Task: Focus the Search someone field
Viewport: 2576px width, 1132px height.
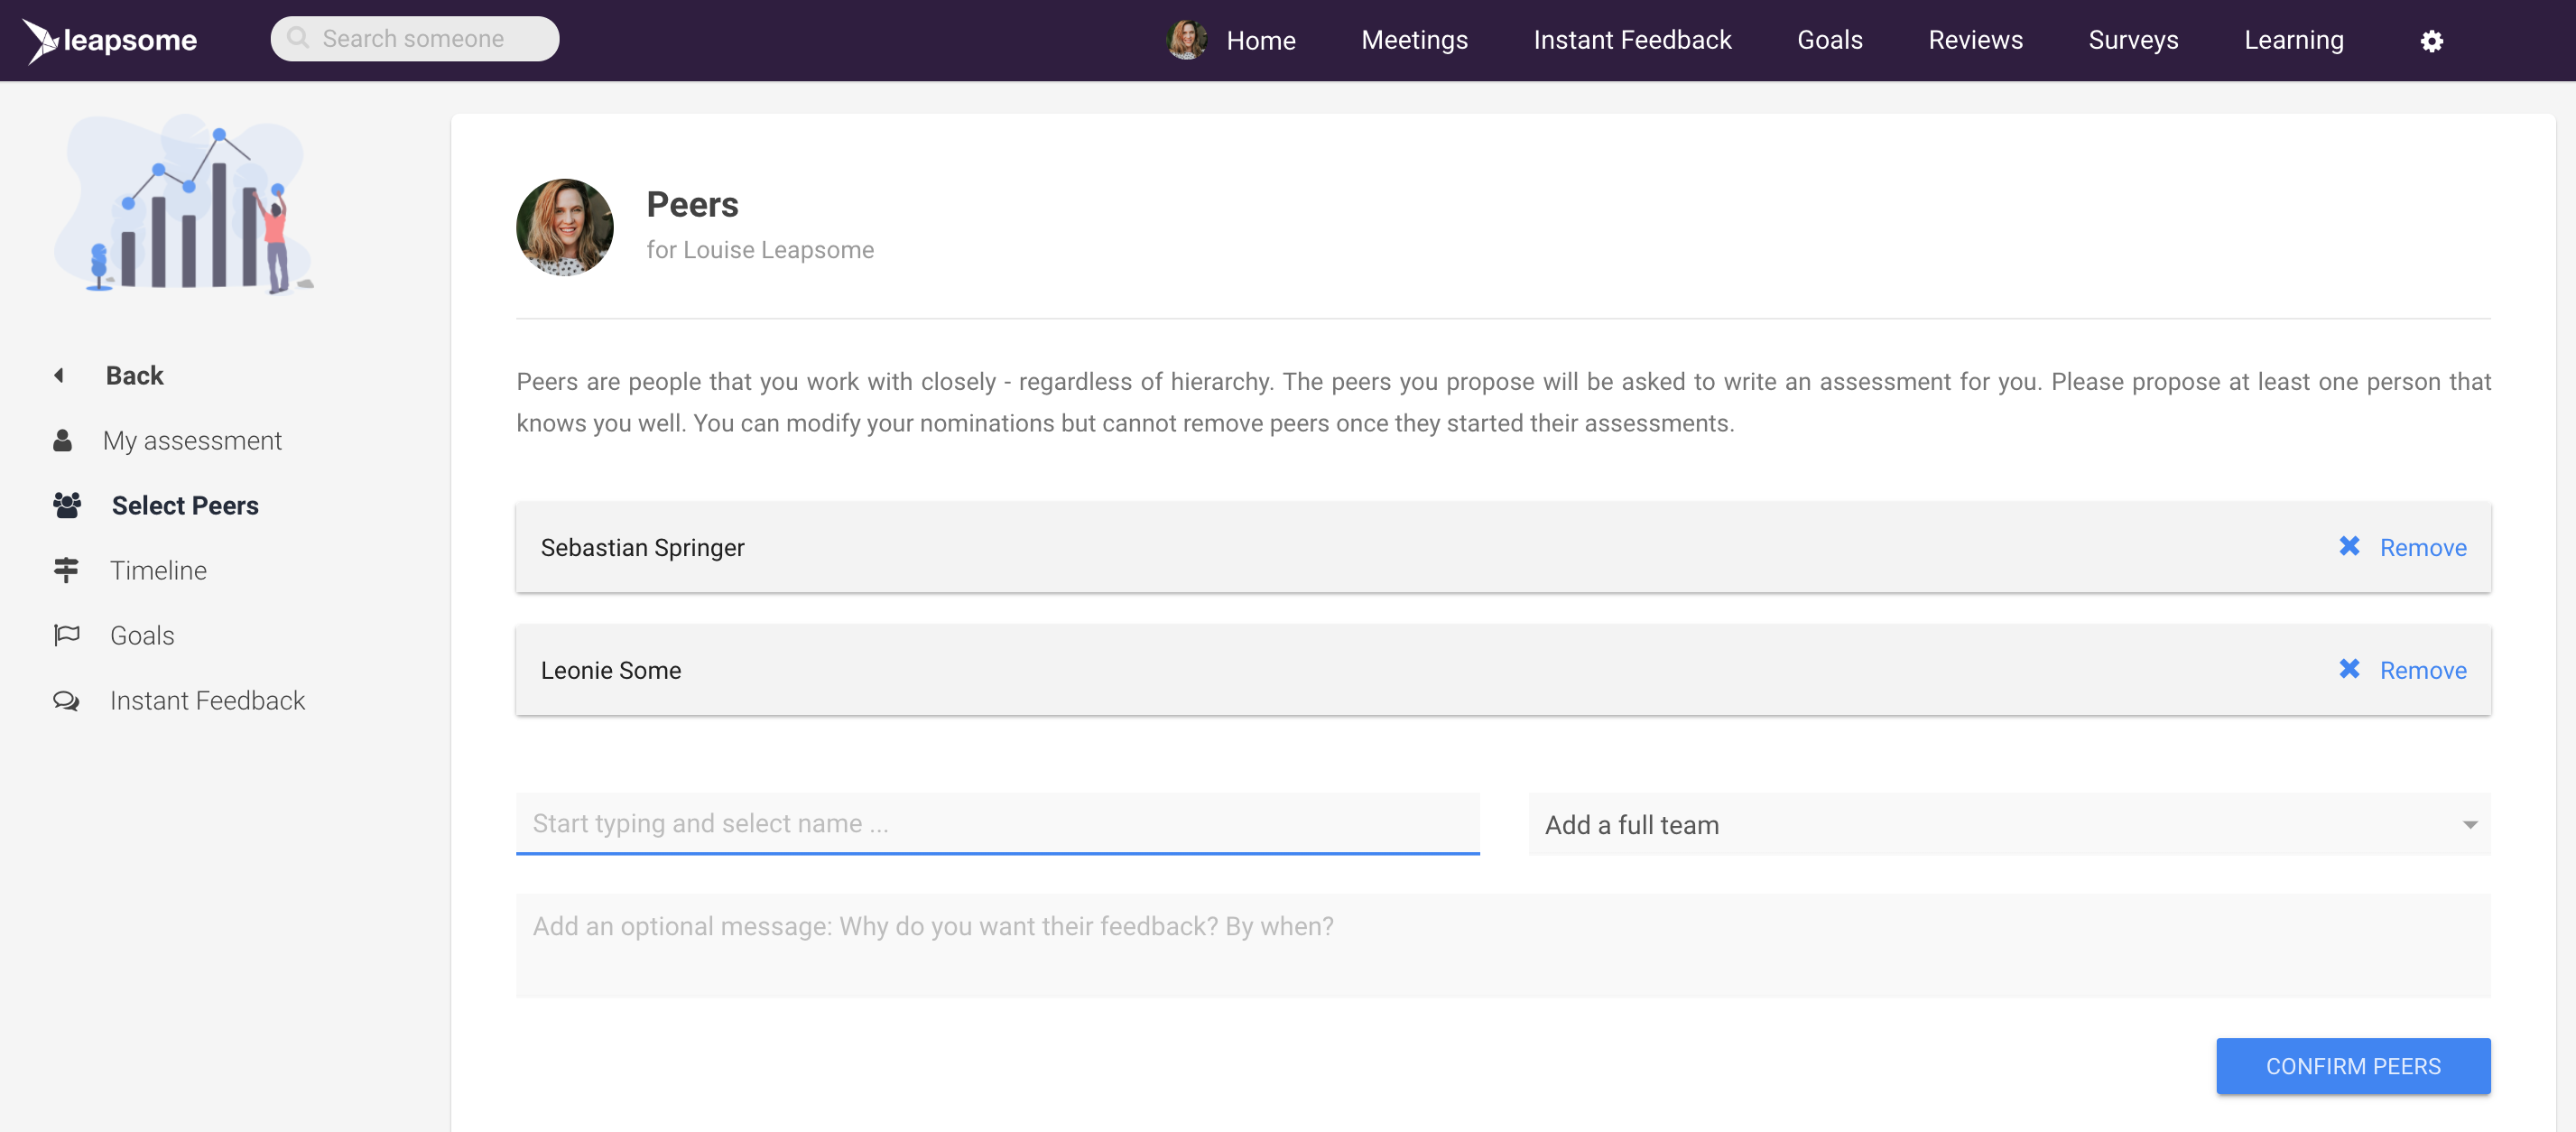Action: pos(415,38)
